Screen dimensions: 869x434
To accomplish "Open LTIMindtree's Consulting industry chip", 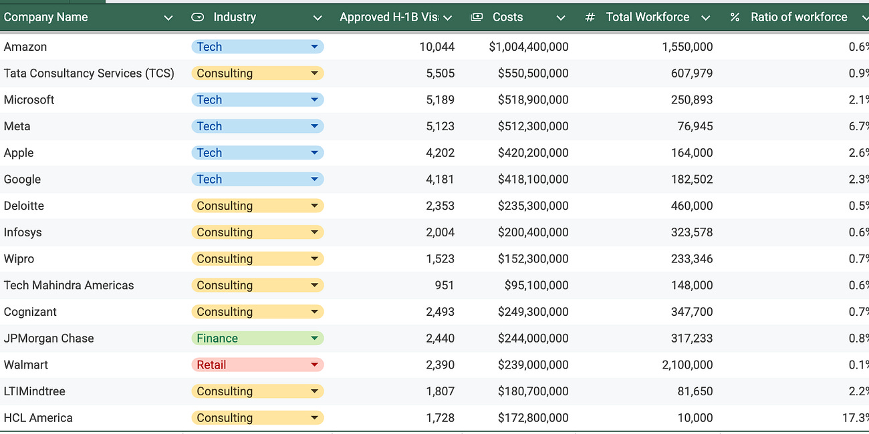I will (x=257, y=391).
